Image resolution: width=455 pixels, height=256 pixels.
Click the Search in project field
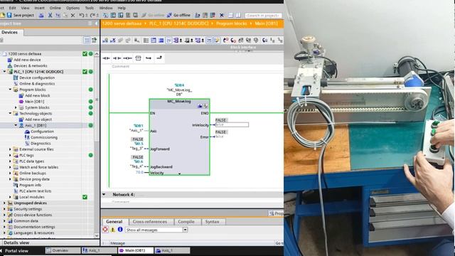point(263,16)
